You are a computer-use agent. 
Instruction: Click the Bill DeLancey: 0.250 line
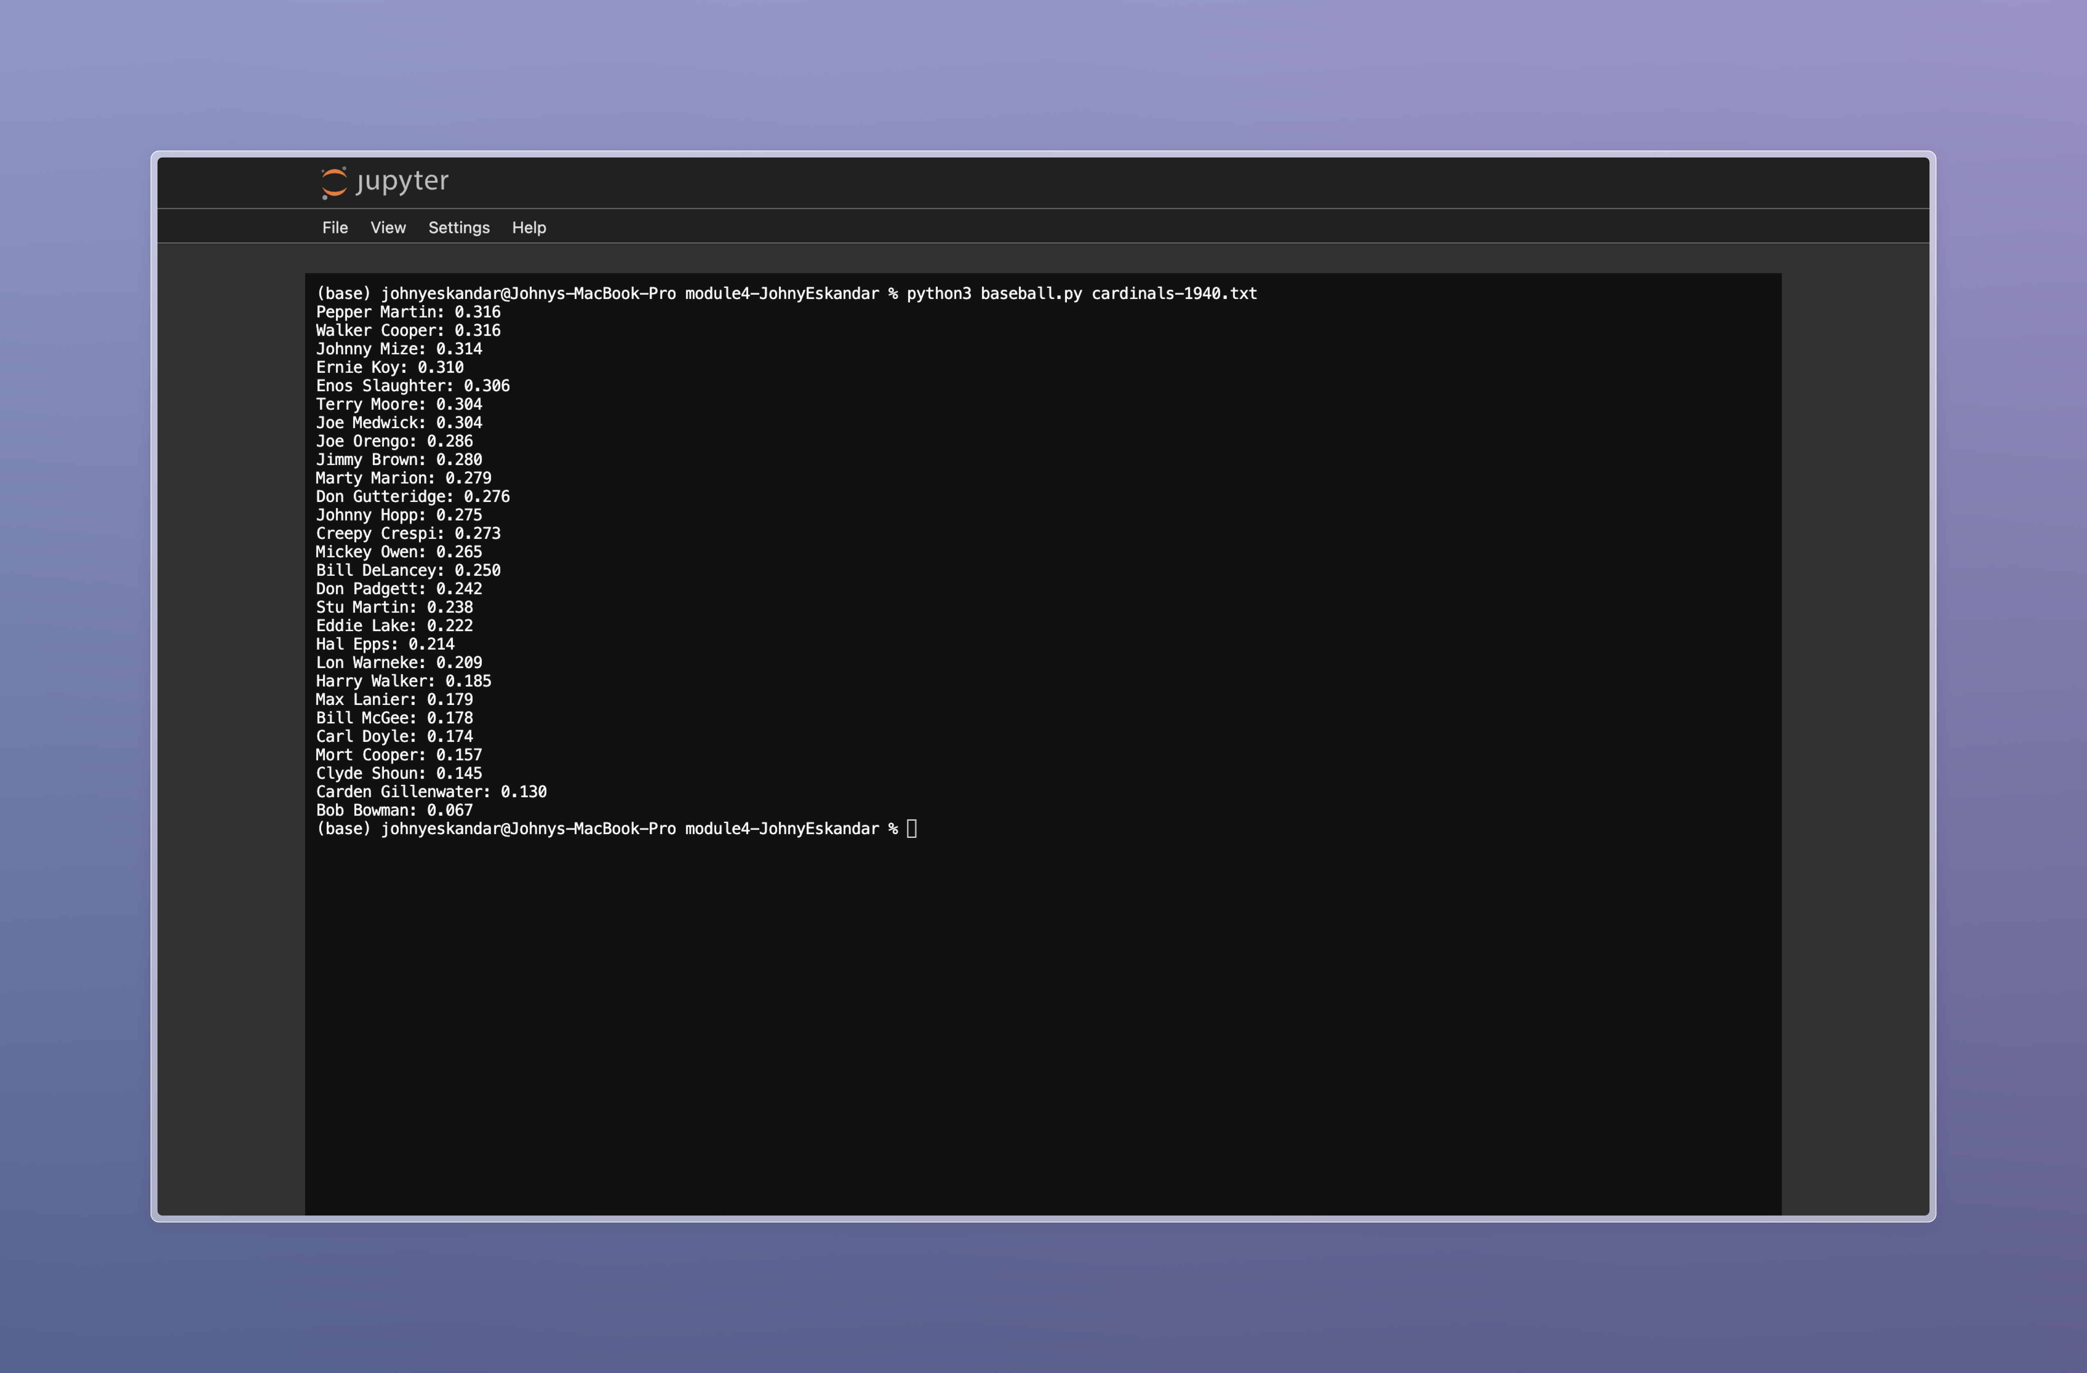pyautogui.click(x=408, y=570)
